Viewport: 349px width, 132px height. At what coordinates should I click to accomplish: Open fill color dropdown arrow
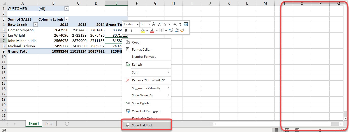click(x=147, y=31)
